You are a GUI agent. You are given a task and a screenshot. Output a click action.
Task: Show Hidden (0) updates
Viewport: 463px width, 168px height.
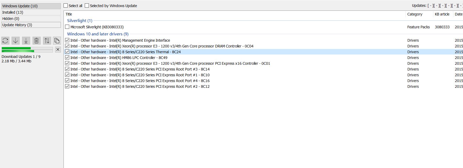click(x=31, y=19)
